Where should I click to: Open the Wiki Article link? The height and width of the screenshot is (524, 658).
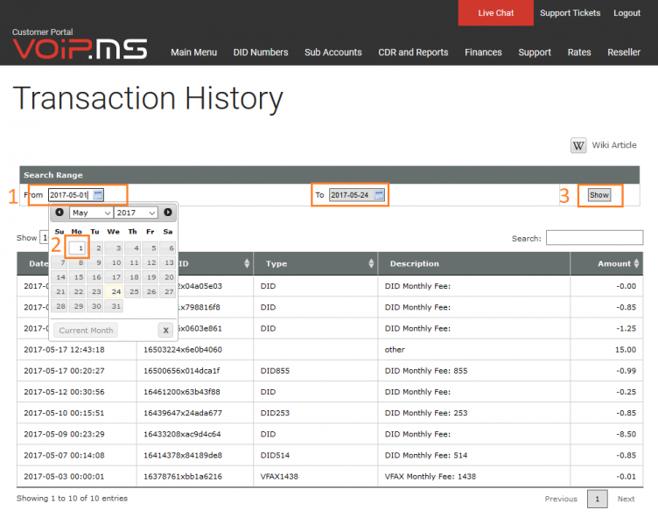point(614,145)
